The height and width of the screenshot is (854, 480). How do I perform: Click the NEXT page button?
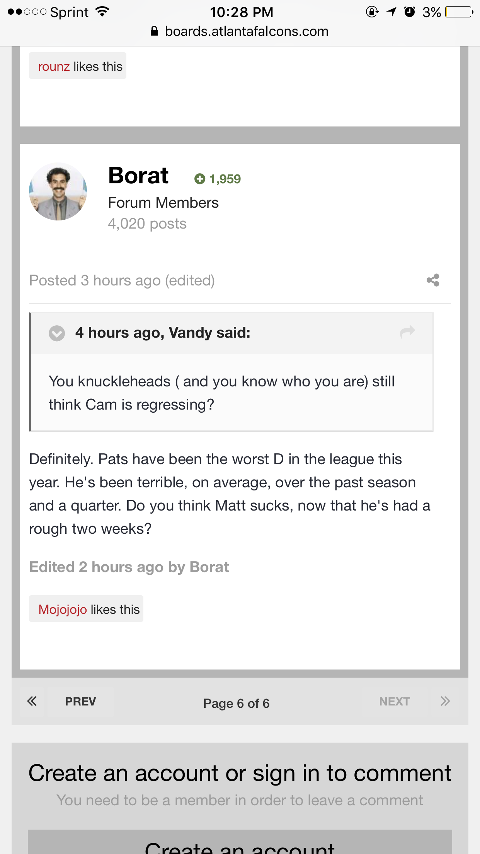394,701
